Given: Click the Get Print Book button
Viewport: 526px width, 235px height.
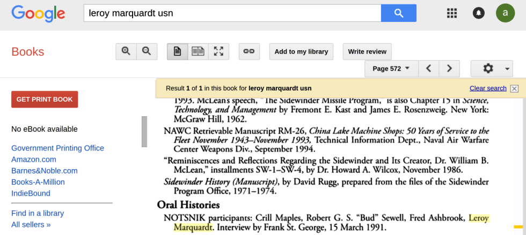Looking at the screenshot, I should tap(45, 99).
